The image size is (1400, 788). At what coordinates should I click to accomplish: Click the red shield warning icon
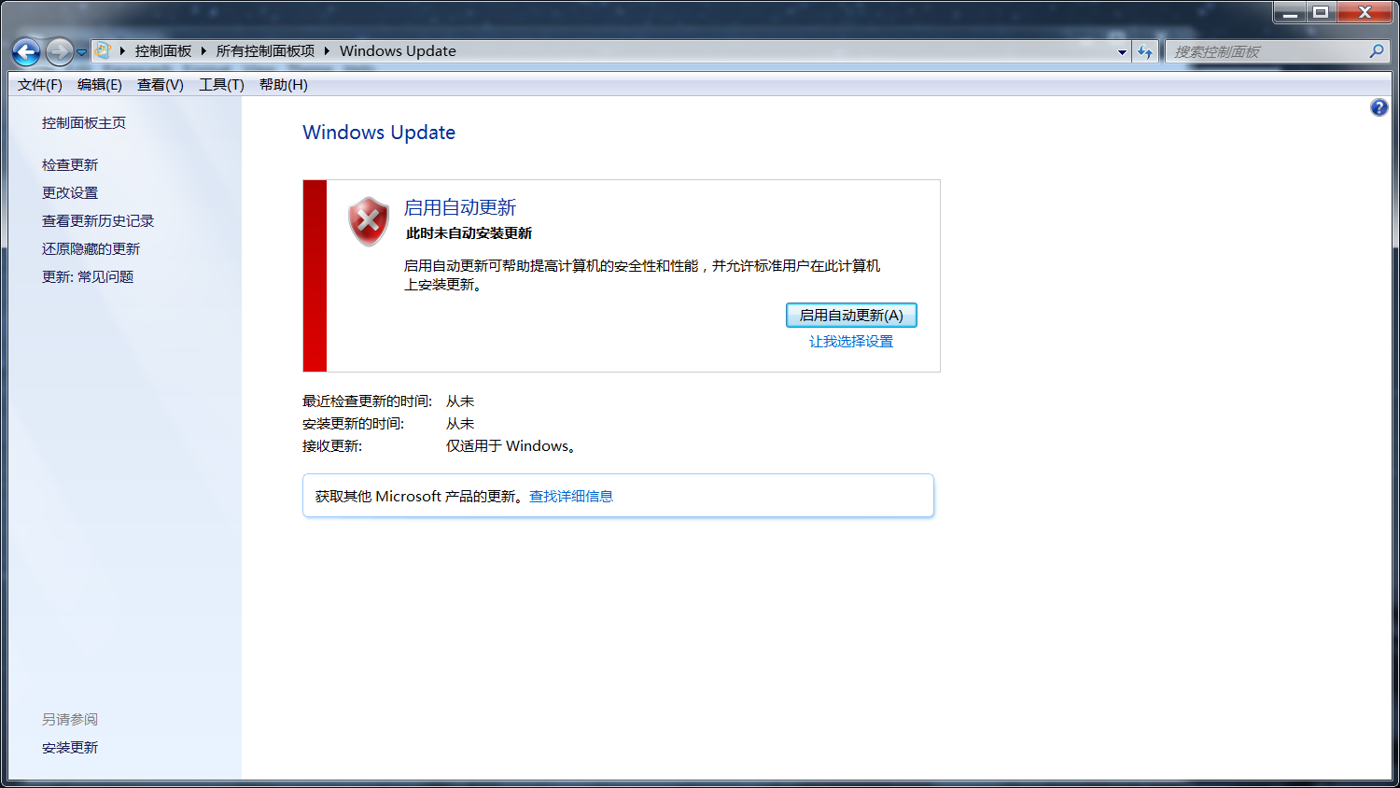pos(369,221)
